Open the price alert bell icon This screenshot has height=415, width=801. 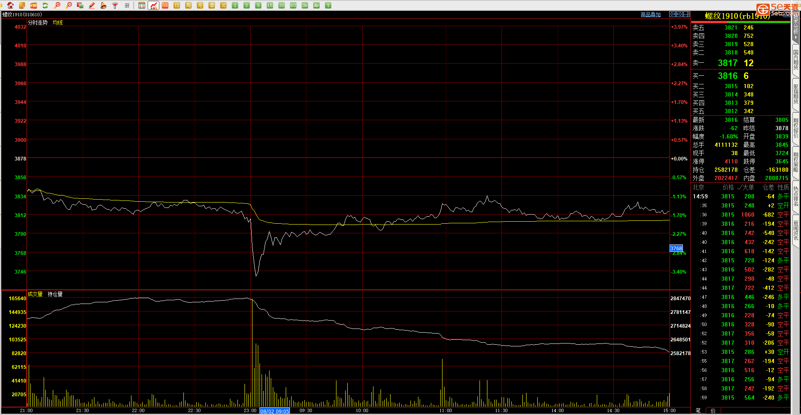coord(104,5)
